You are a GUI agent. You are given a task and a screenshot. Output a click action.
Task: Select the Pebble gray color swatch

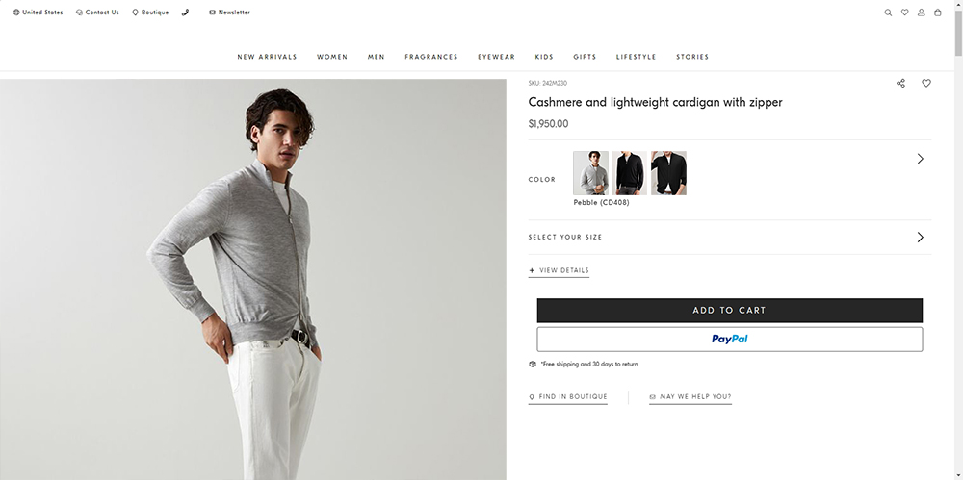(590, 173)
